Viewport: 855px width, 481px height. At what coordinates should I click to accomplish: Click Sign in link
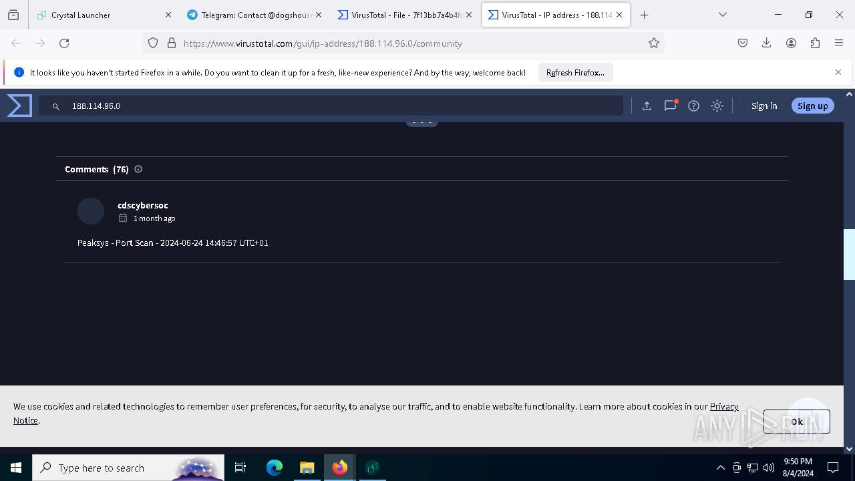[x=764, y=106]
